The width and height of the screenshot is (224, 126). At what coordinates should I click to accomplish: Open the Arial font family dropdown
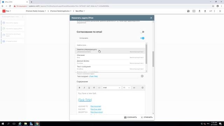point(112,87)
